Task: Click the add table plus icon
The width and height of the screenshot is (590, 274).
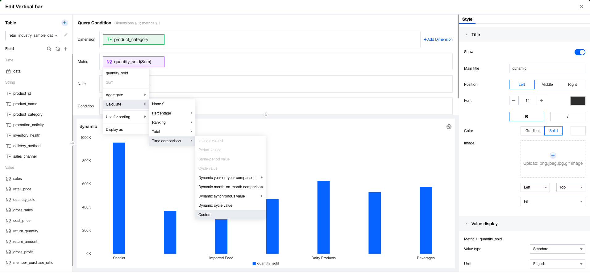Action: [65, 23]
